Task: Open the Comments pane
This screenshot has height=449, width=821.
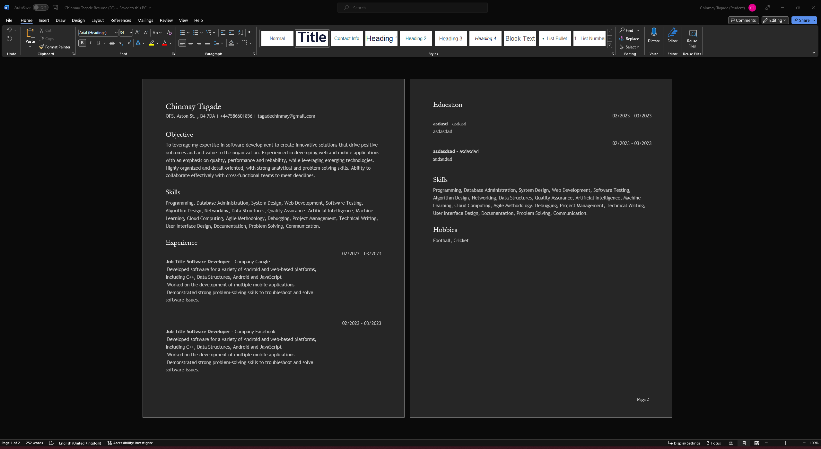Action: [x=743, y=20]
